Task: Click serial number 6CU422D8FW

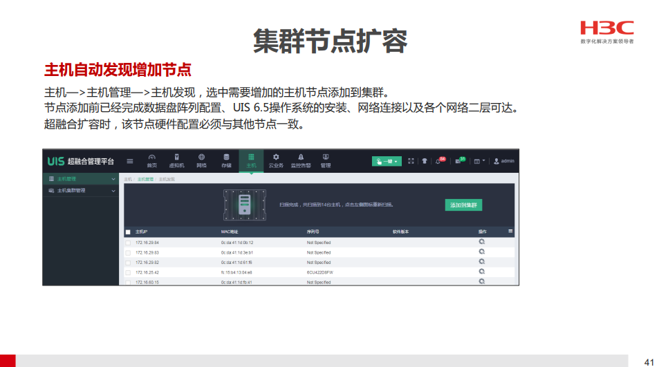Action: click(320, 272)
